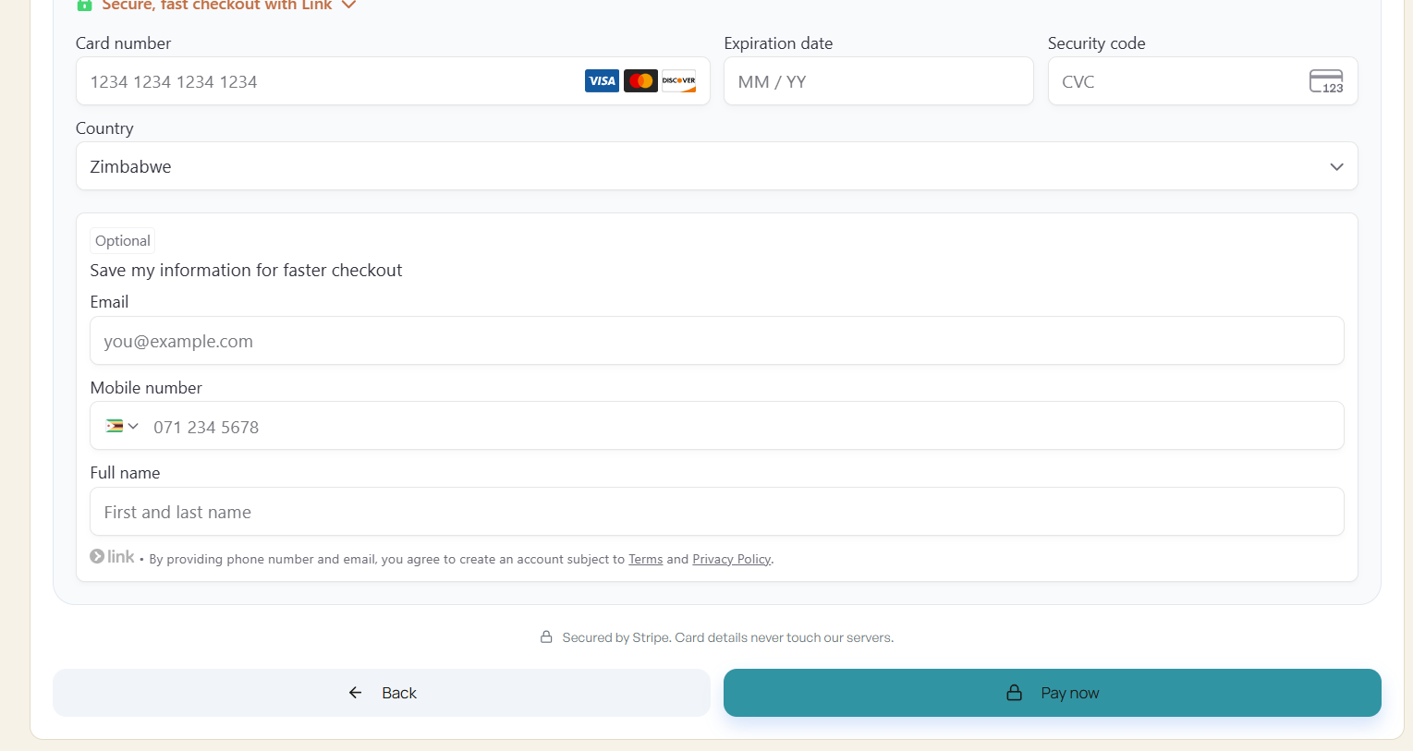1413x751 pixels.
Task: Click the Link logo near the terms text
Action: point(112,556)
